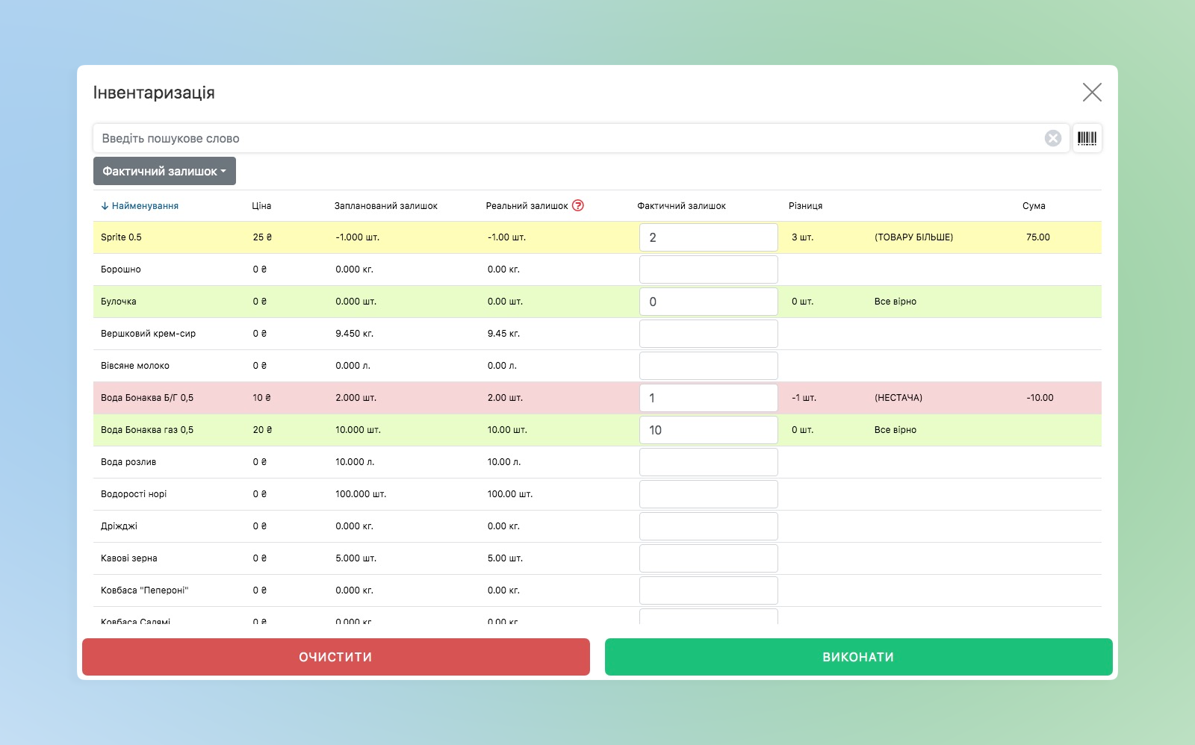The width and height of the screenshot is (1195, 745).
Task: Clear the search field with X icon
Action: [1052, 138]
